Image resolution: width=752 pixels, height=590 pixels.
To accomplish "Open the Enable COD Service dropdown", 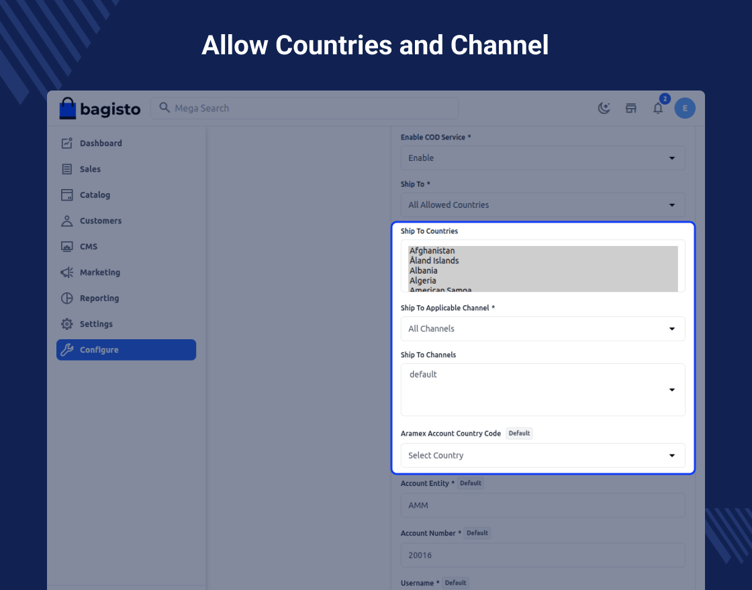I will pyautogui.click(x=543, y=158).
